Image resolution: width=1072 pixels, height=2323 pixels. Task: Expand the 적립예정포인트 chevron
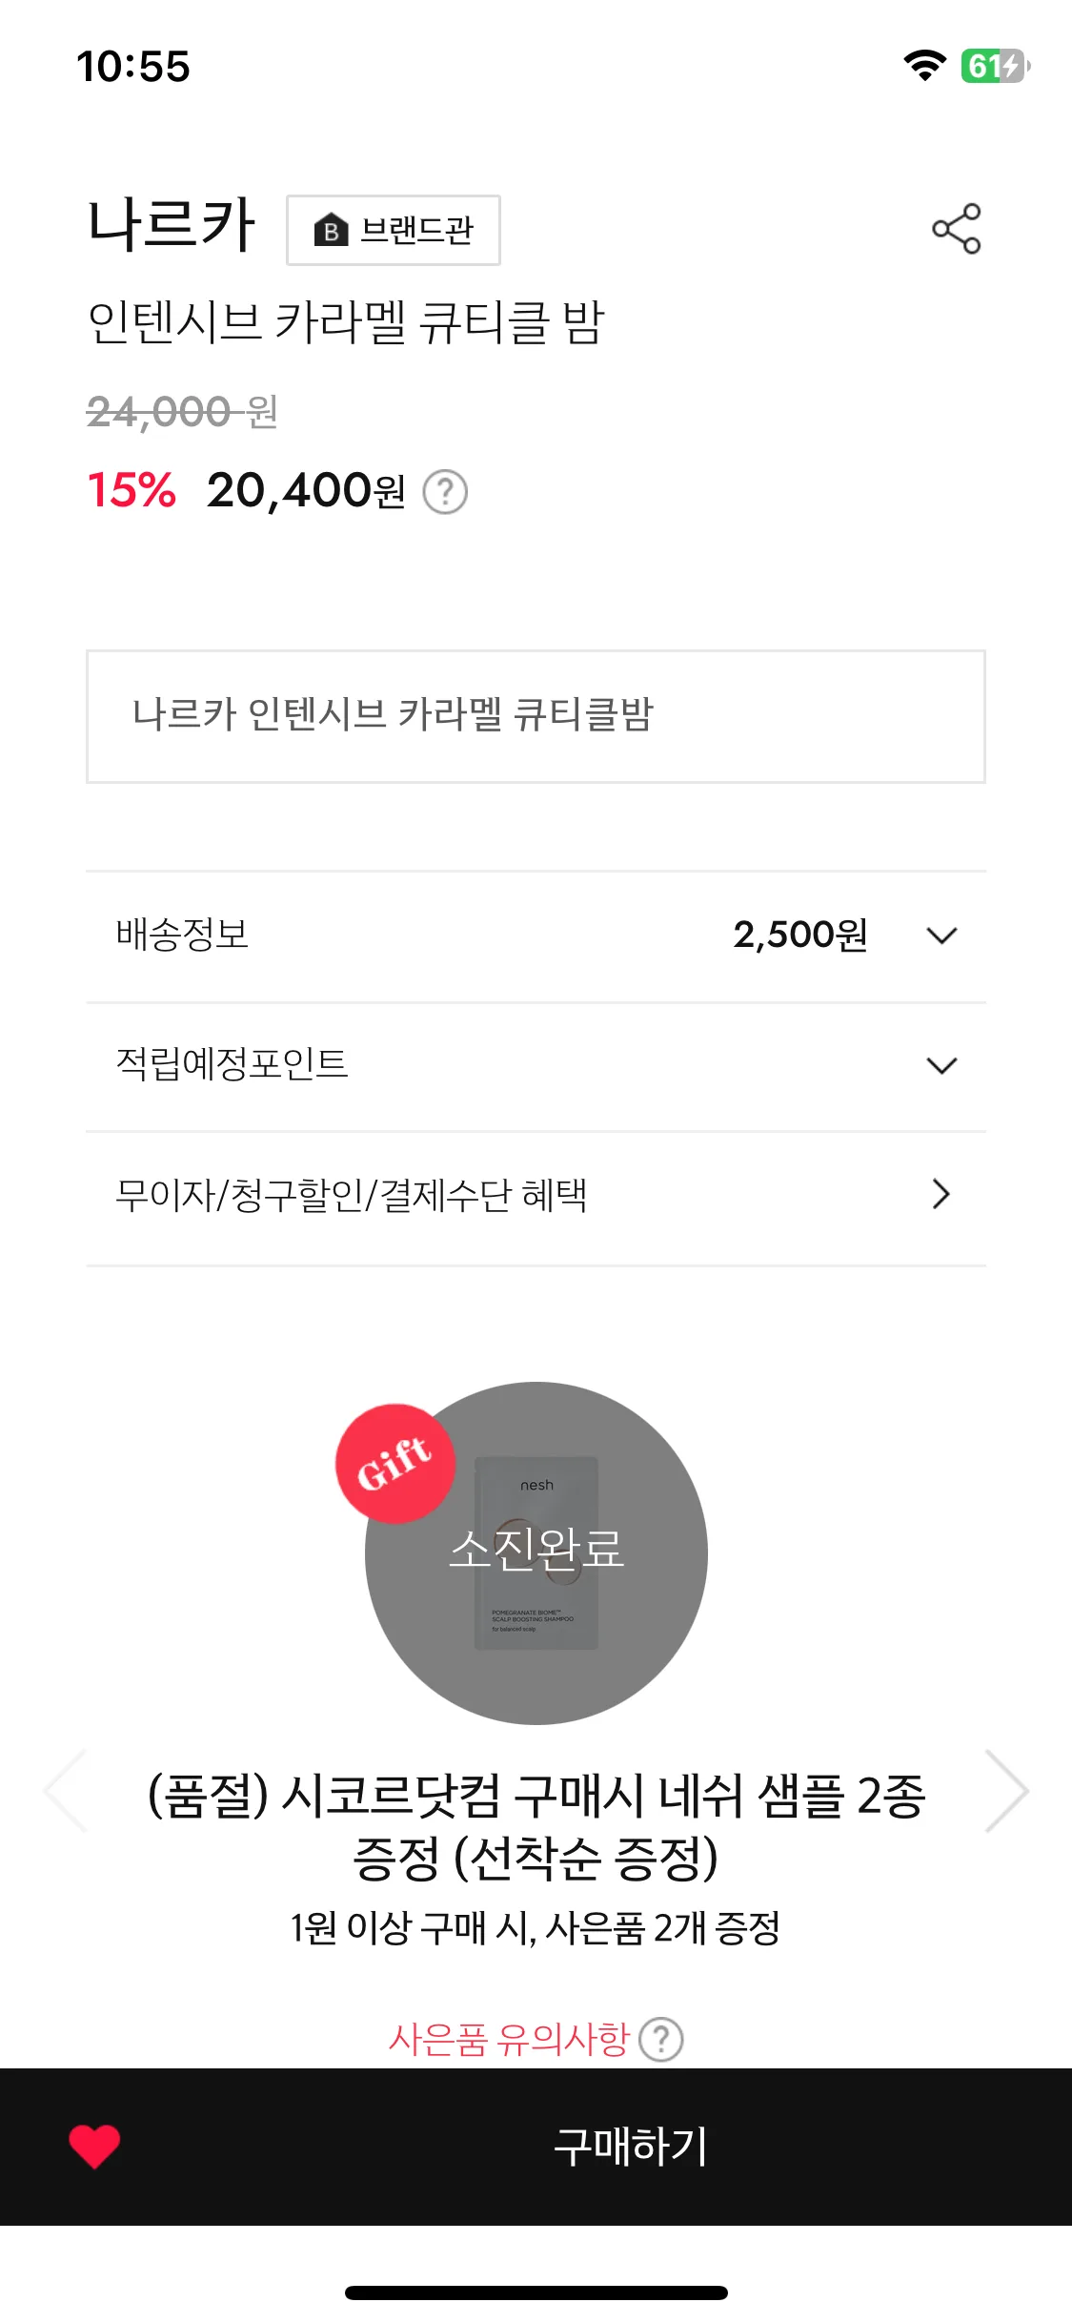pos(941,1065)
